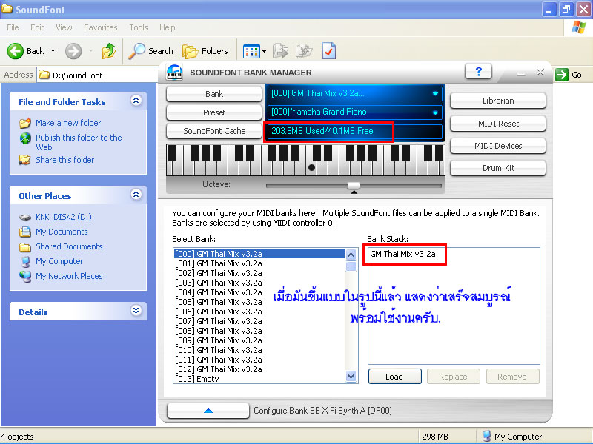The height and width of the screenshot is (444, 593).
Task: Click the SoundFont Cache button
Action: 214,131
